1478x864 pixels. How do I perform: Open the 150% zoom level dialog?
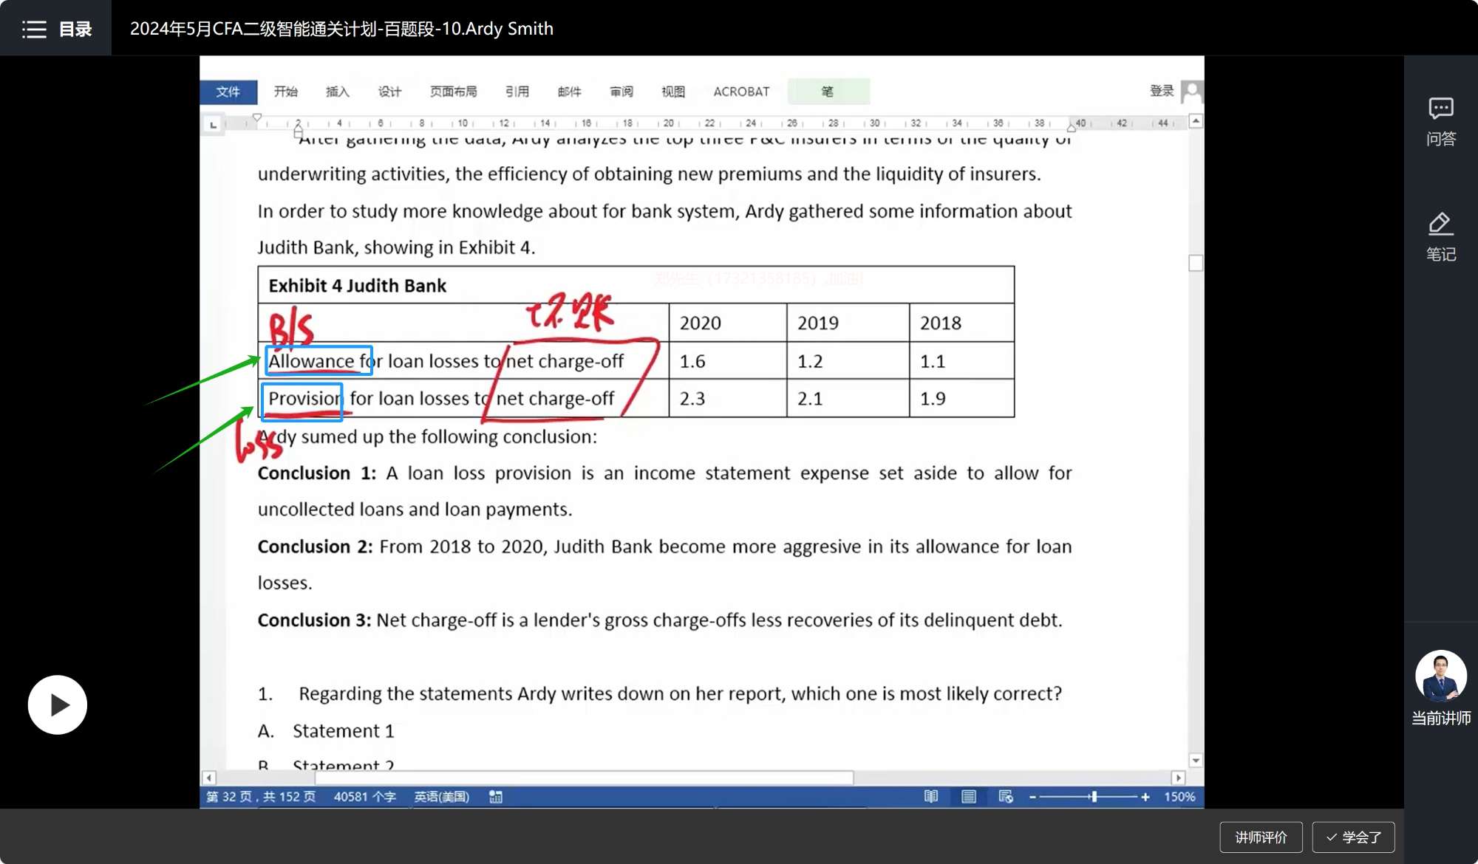click(1179, 797)
